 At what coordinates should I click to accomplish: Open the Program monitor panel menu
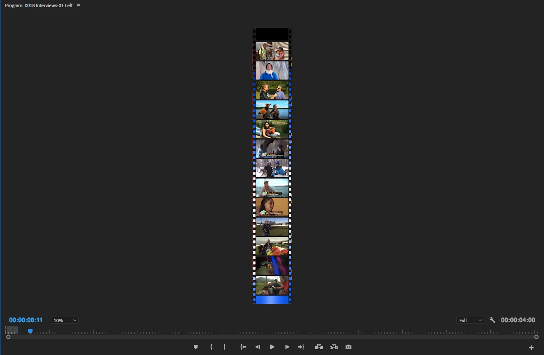pyautogui.click(x=78, y=6)
